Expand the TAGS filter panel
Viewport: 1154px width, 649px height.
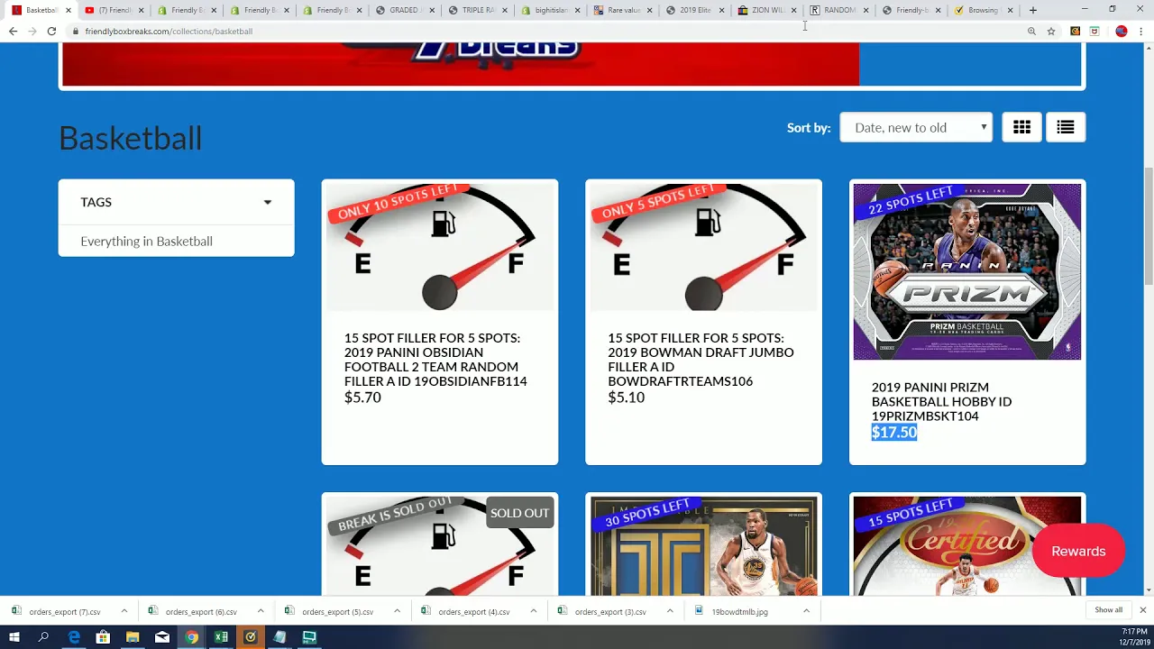[176, 202]
